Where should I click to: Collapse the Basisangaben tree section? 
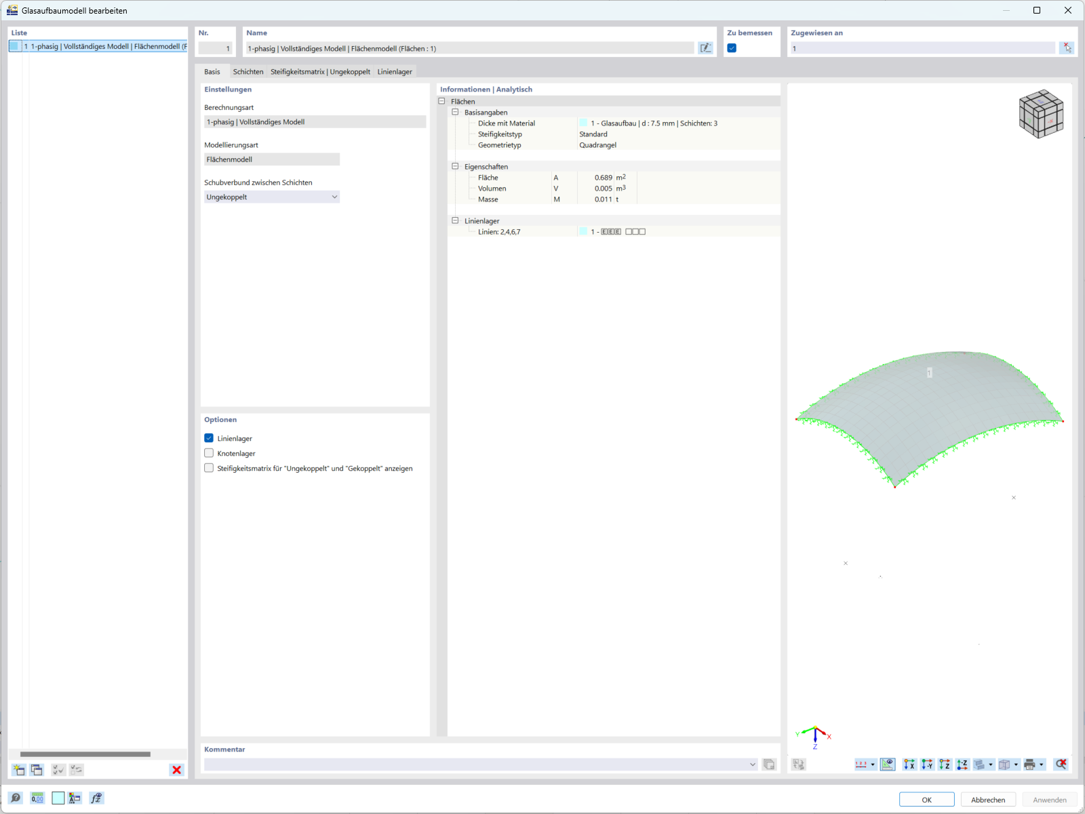tap(454, 112)
